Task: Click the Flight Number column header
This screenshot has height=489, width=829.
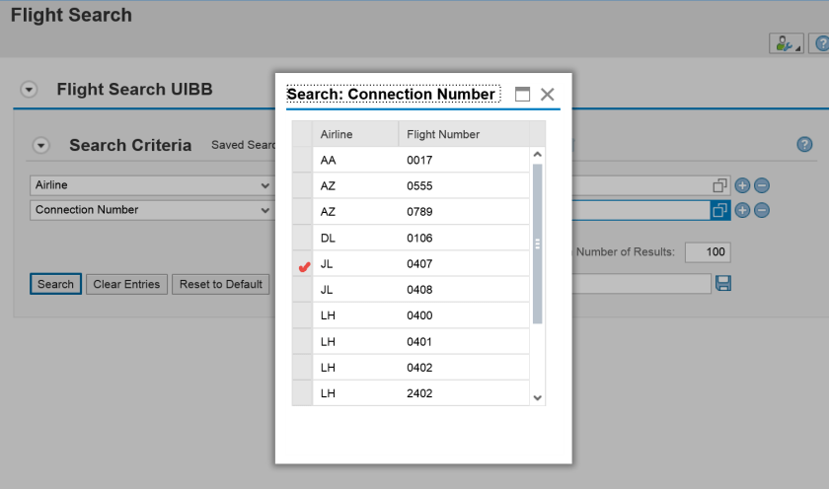Action: [x=464, y=134]
